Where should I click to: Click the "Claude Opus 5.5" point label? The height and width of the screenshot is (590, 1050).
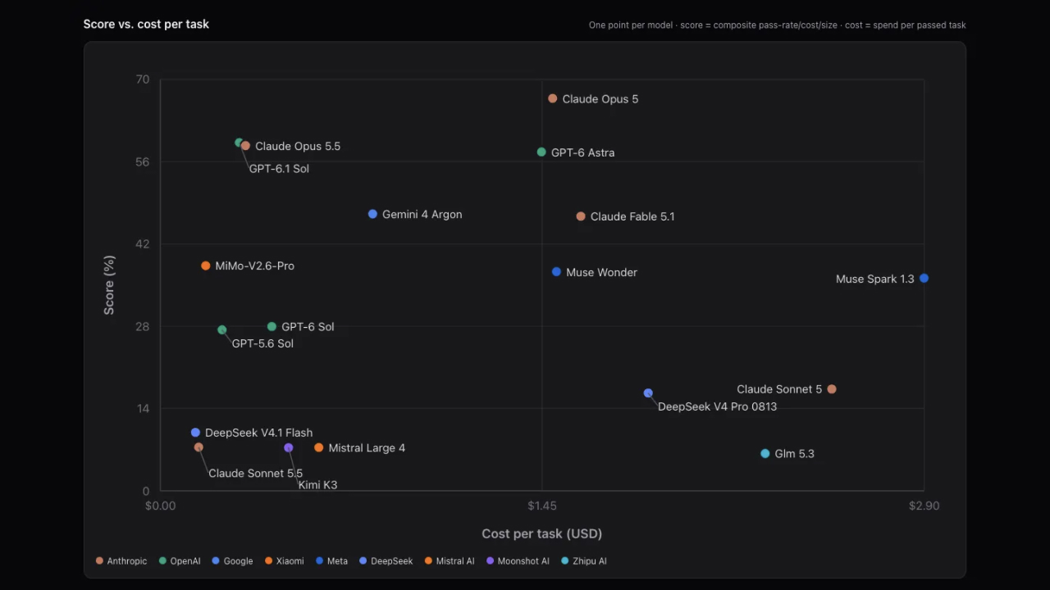(298, 146)
